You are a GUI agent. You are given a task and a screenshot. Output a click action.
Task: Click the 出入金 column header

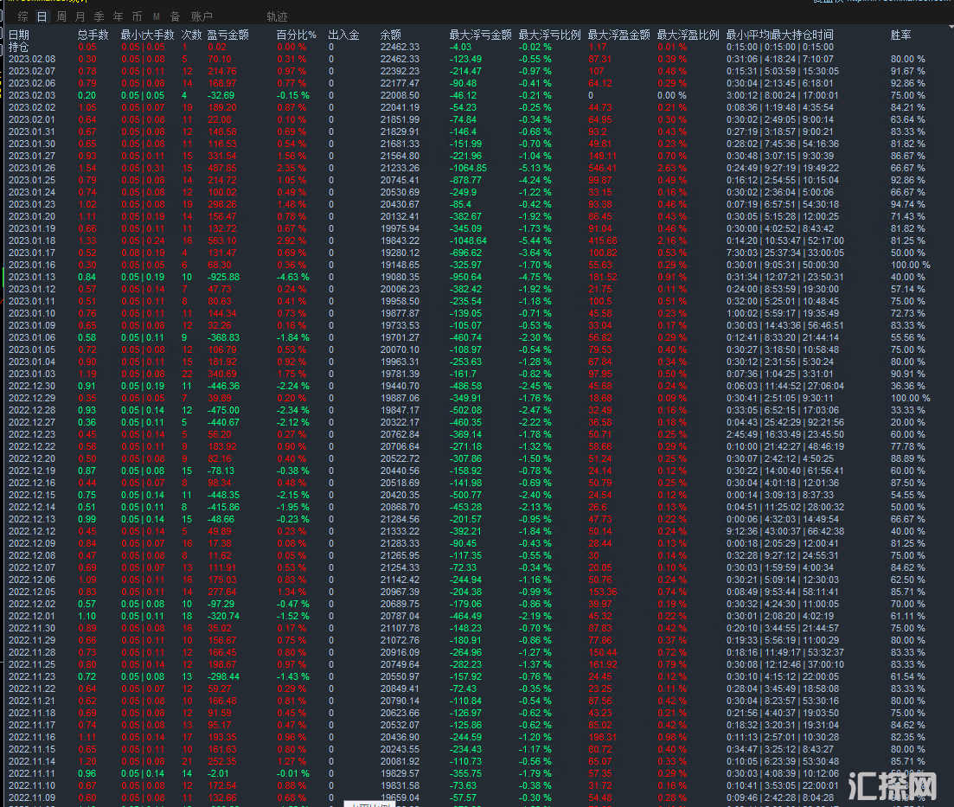coord(343,35)
